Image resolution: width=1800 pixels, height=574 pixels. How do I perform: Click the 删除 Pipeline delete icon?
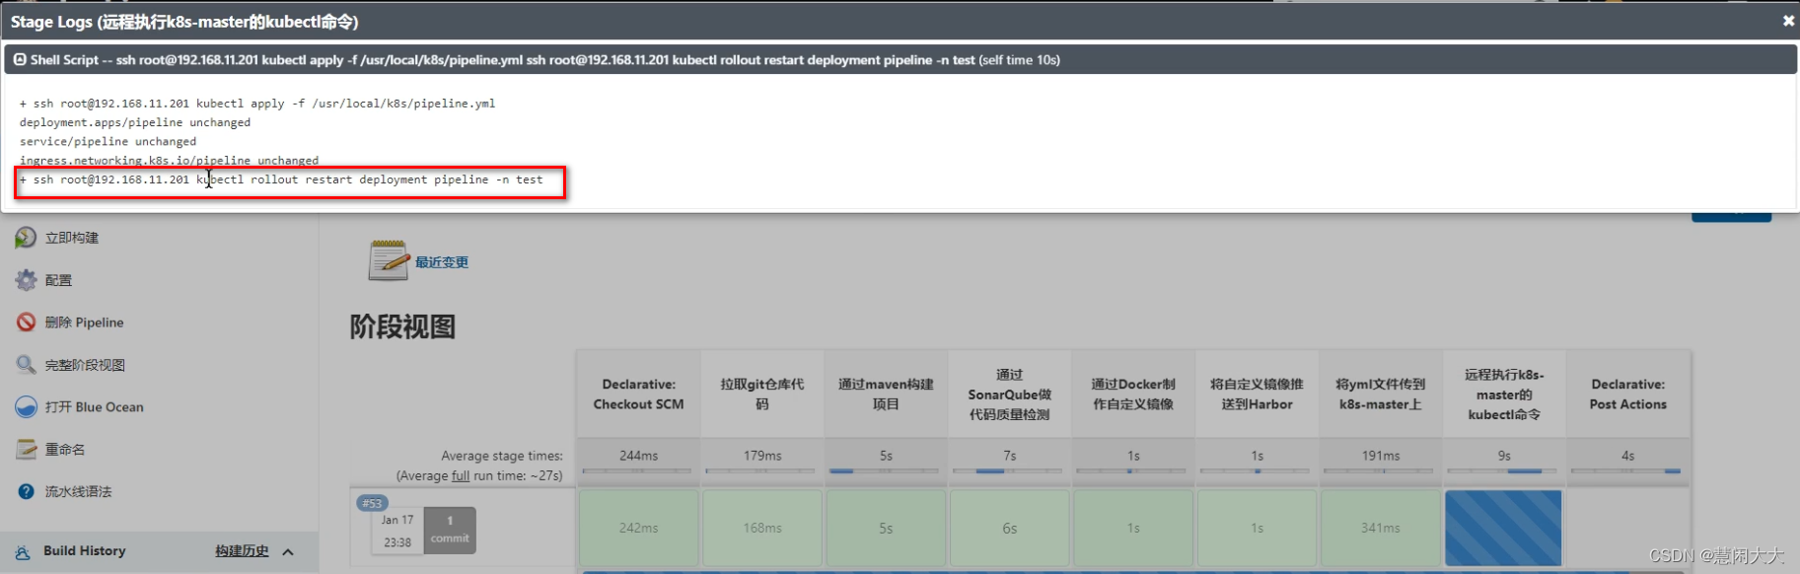click(26, 323)
